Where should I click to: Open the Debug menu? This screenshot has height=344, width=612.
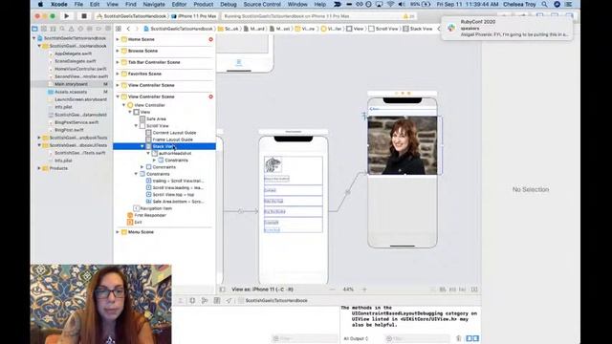coord(229,4)
